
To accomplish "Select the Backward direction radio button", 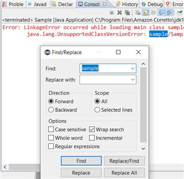I will coord(51,110).
